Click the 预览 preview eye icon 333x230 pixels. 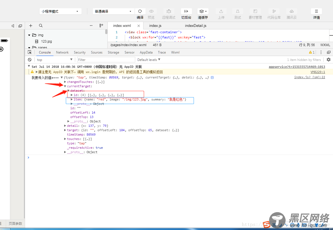[151, 11]
